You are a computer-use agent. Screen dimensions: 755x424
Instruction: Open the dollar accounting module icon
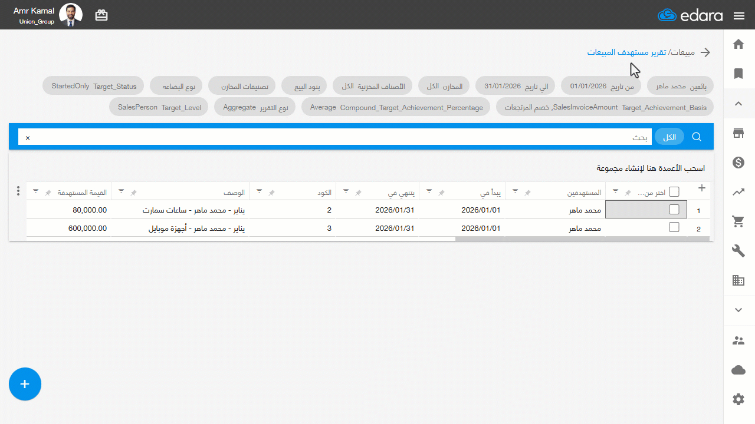[x=738, y=163]
